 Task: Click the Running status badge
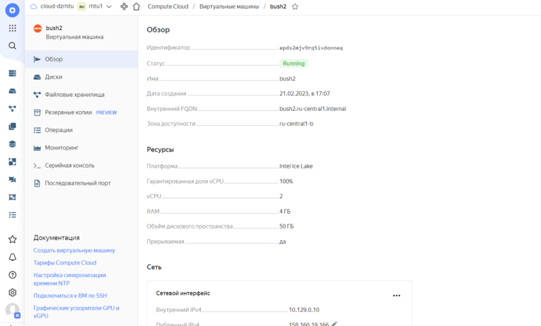coord(293,64)
